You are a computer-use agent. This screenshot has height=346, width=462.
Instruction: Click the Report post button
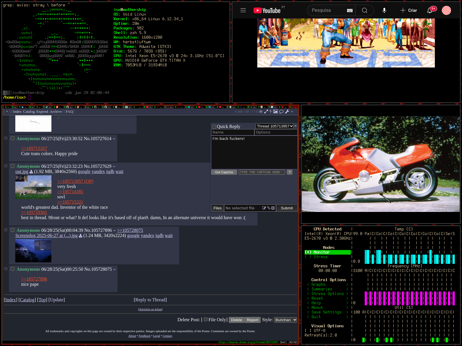pyautogui.click(x=253, y=320)
